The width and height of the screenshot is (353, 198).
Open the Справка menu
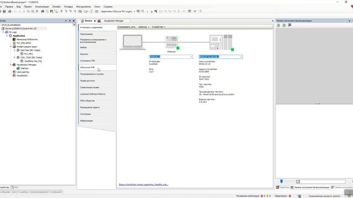pos(108,7)
